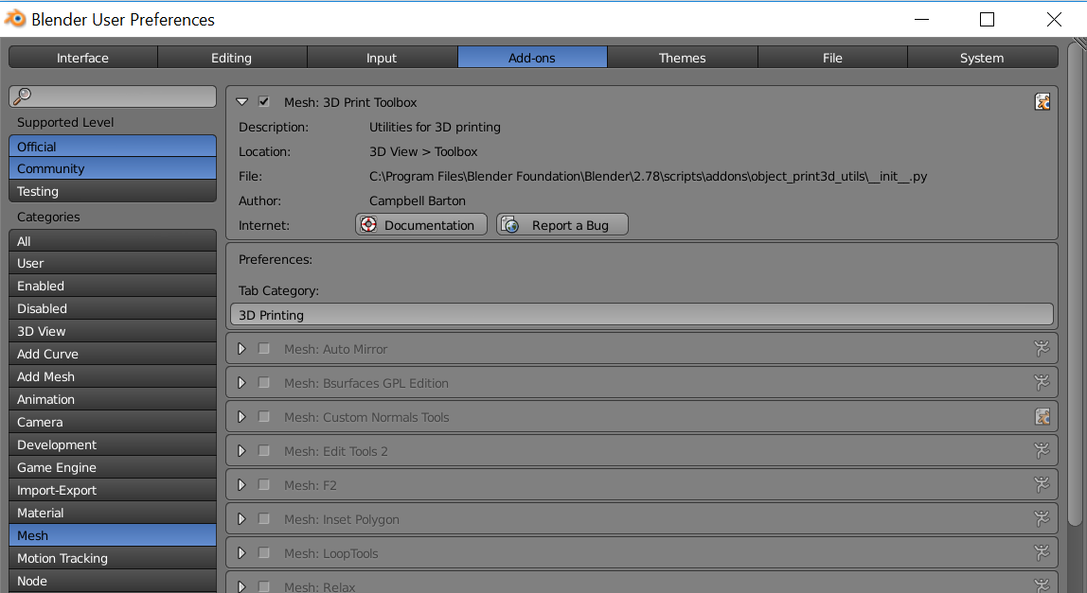Click the add-on search input field

coord(113,96)
